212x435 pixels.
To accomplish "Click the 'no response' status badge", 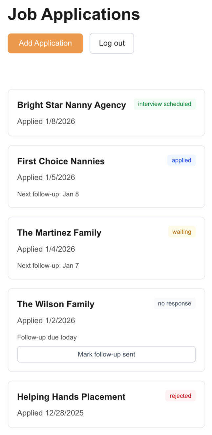I will pos(174,303).
